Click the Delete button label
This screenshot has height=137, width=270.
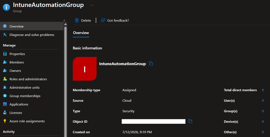pos(86,21)
